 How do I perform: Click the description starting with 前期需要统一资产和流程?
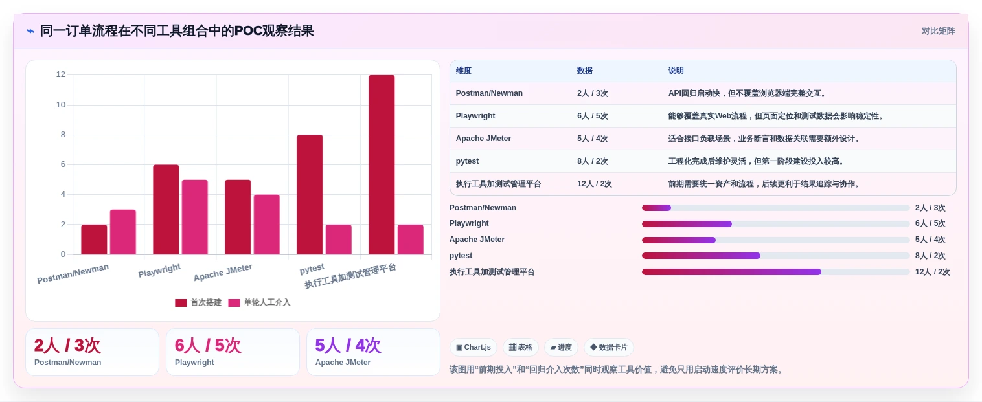click(x=765, y=184)
